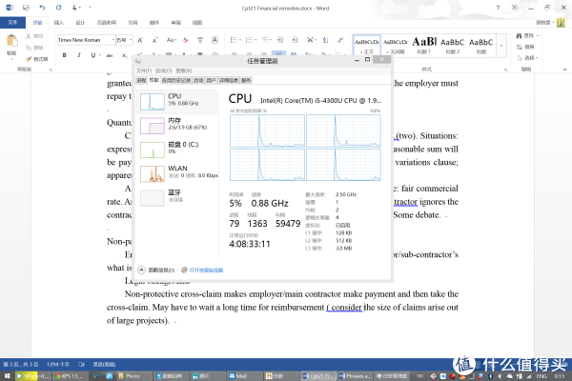Open the font size dropdown
Image resolution: width=572 pixels, height=381 pixels.
tap(131, 40)
